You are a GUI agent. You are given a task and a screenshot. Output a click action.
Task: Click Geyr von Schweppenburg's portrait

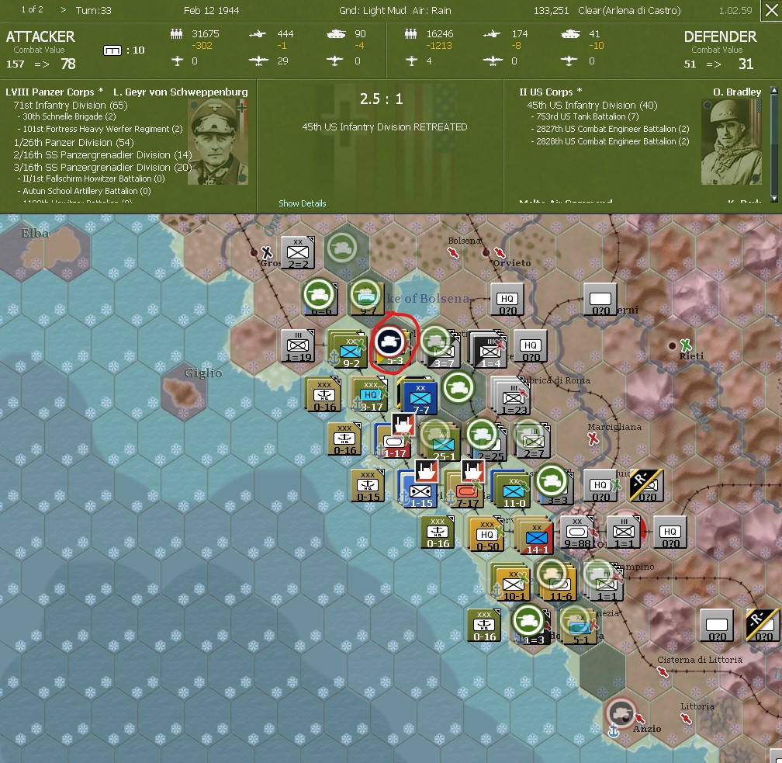pos(218,142)
